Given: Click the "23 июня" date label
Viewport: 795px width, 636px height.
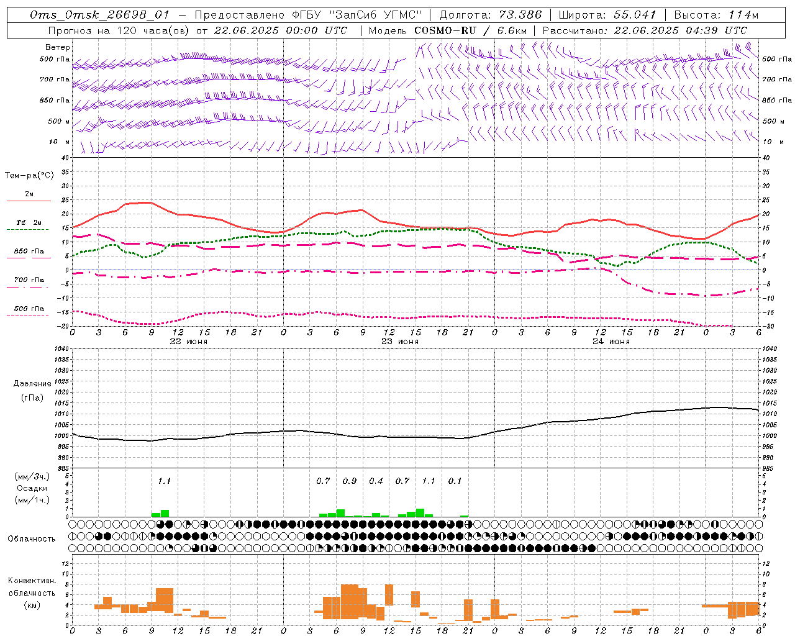Looking at the screenshot, I should [x=400, y=342].
